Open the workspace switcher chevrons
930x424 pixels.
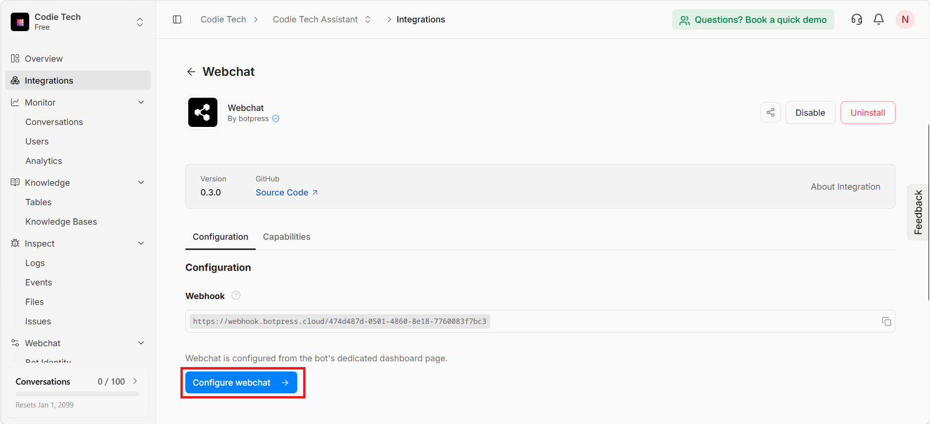click(140, 22)
